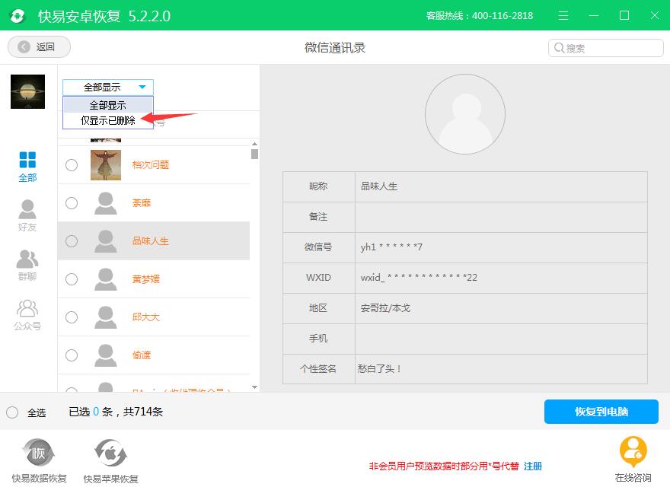Maximize the application window
Viewport: 670px width, 487px height.
click(x=624, y=16)
